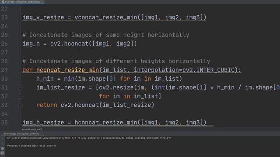Image resolution: width=280 pixels, height=157 pixels.
Task: Click line number 35 in the gutter
Action: [4, 123]
